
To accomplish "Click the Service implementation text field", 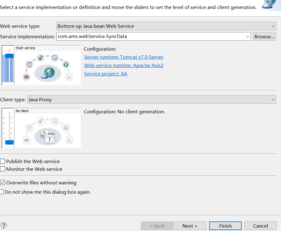I will point(150,36).
